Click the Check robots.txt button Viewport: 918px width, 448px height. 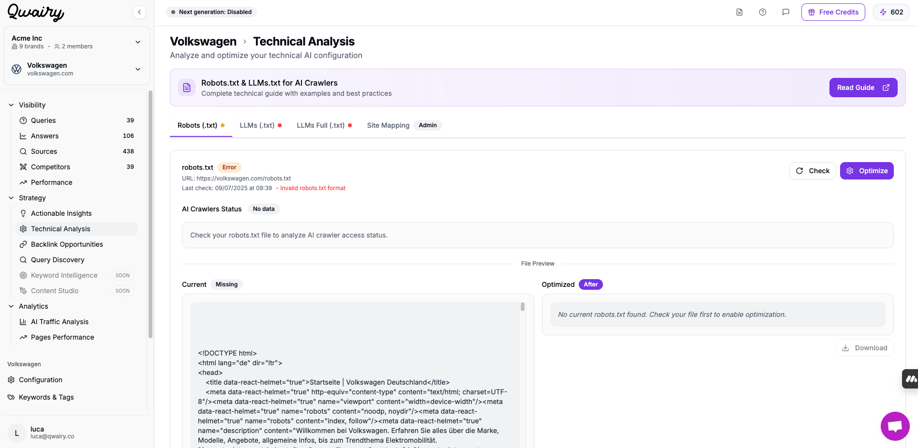813,171
